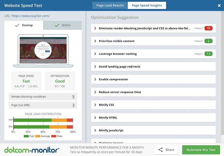Click the Enable compression suggestion title
This screenshot has width=224, height=156.
pyautogui.click(x=113, y=80)
